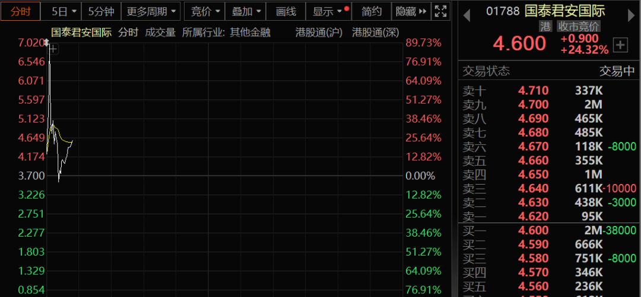Add stock to watchlist with plus icon
Viewport: 641px width, 297px height.
click(621, 45)
